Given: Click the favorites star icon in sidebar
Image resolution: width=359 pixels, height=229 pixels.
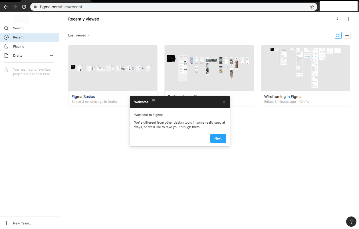Looking at the screenshot, I should tap(6, 69).
